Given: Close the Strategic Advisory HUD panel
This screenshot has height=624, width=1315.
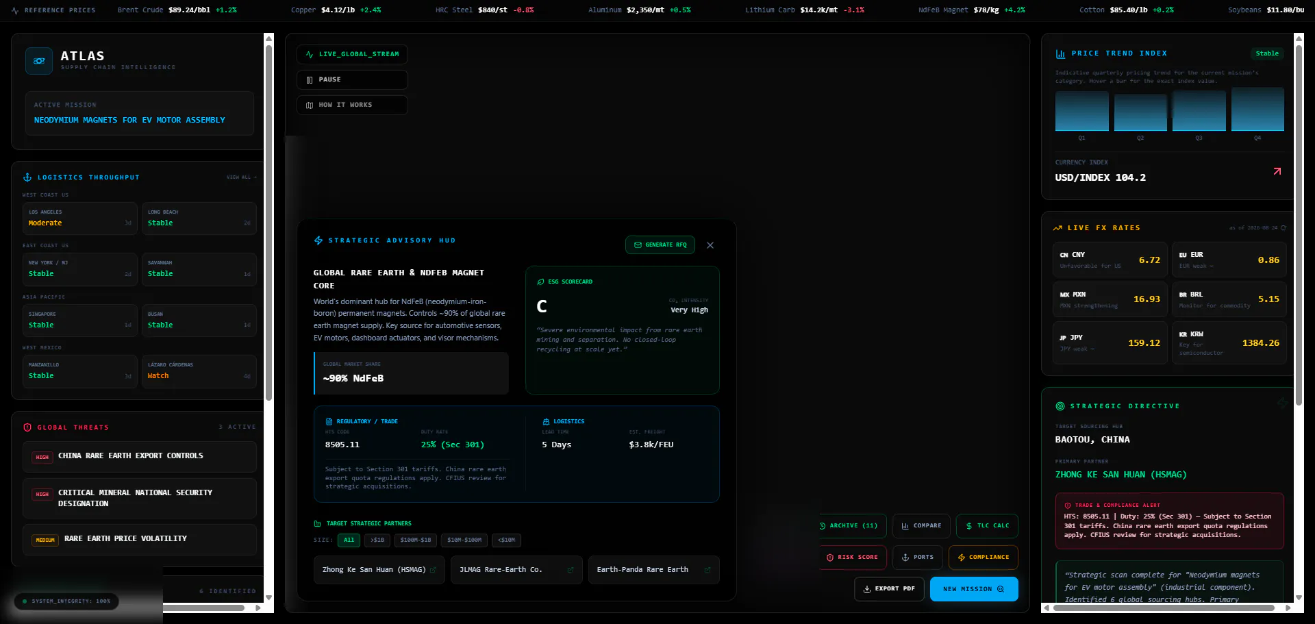Looking at the screenshot, I should (710, 245).
